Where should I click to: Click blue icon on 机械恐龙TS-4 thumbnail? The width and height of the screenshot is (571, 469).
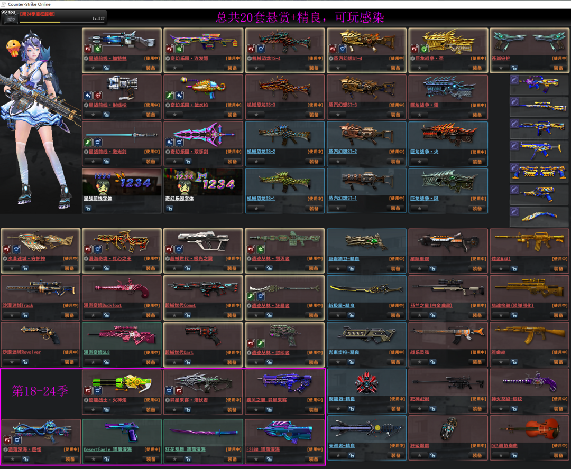tap(261, 49)
